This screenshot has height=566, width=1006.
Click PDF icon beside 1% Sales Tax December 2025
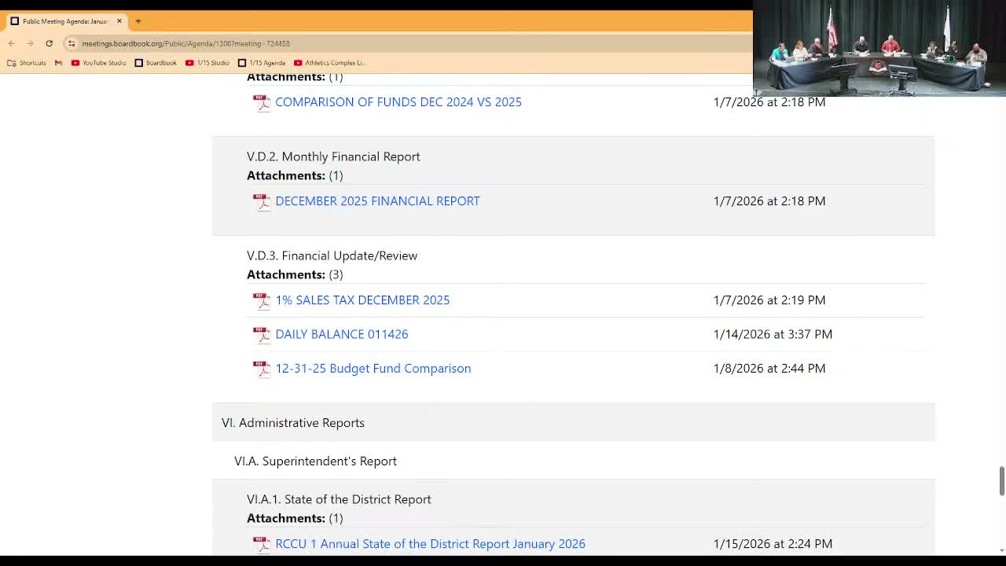coord(262,300)
